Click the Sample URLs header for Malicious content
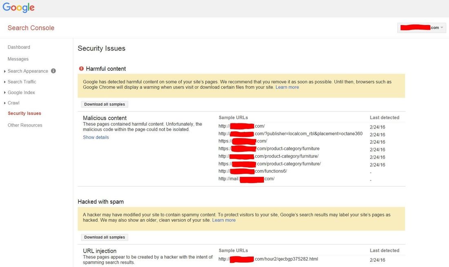This screenshot has height=267, width=449. click(x=233, y=118)
